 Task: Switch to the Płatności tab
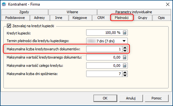click(x=122, y=18)
